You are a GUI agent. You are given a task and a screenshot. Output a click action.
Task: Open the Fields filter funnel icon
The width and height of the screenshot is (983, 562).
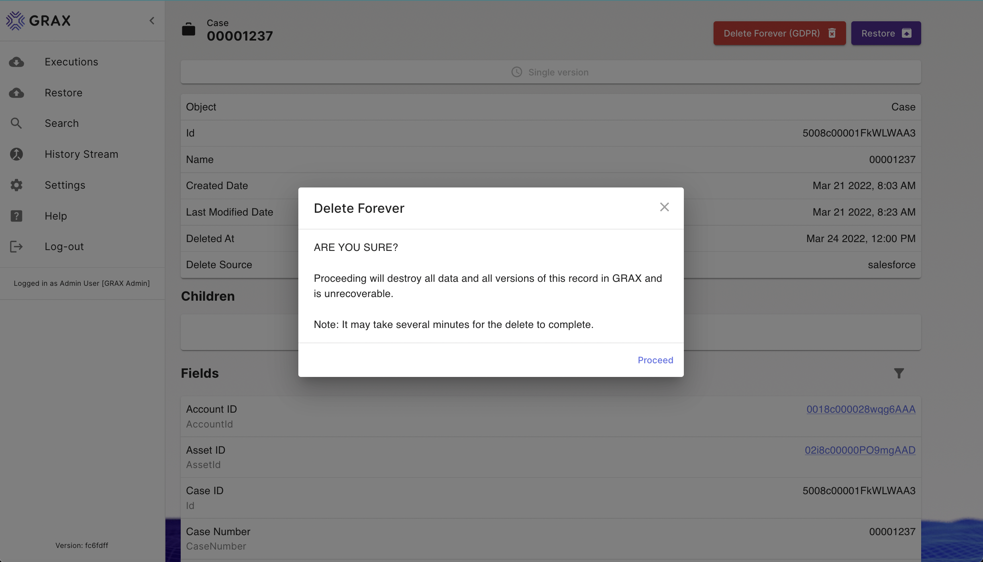tap(899, 373)
